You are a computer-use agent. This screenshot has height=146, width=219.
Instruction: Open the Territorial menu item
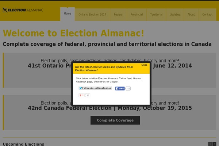(156, 15)
